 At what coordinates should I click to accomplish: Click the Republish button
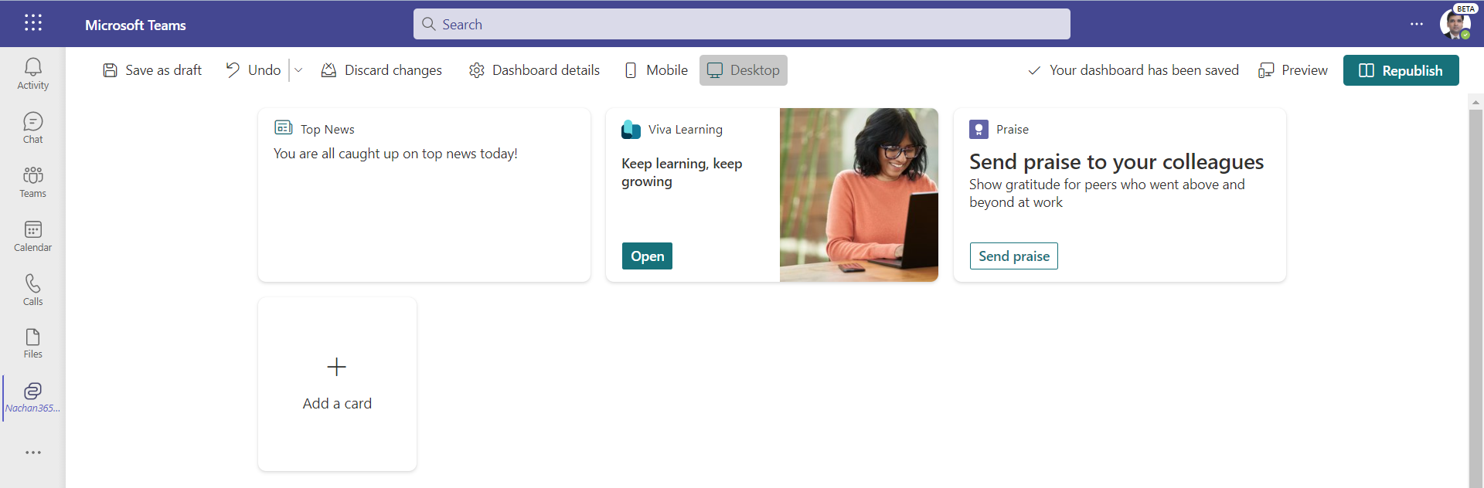(1401, 70)
